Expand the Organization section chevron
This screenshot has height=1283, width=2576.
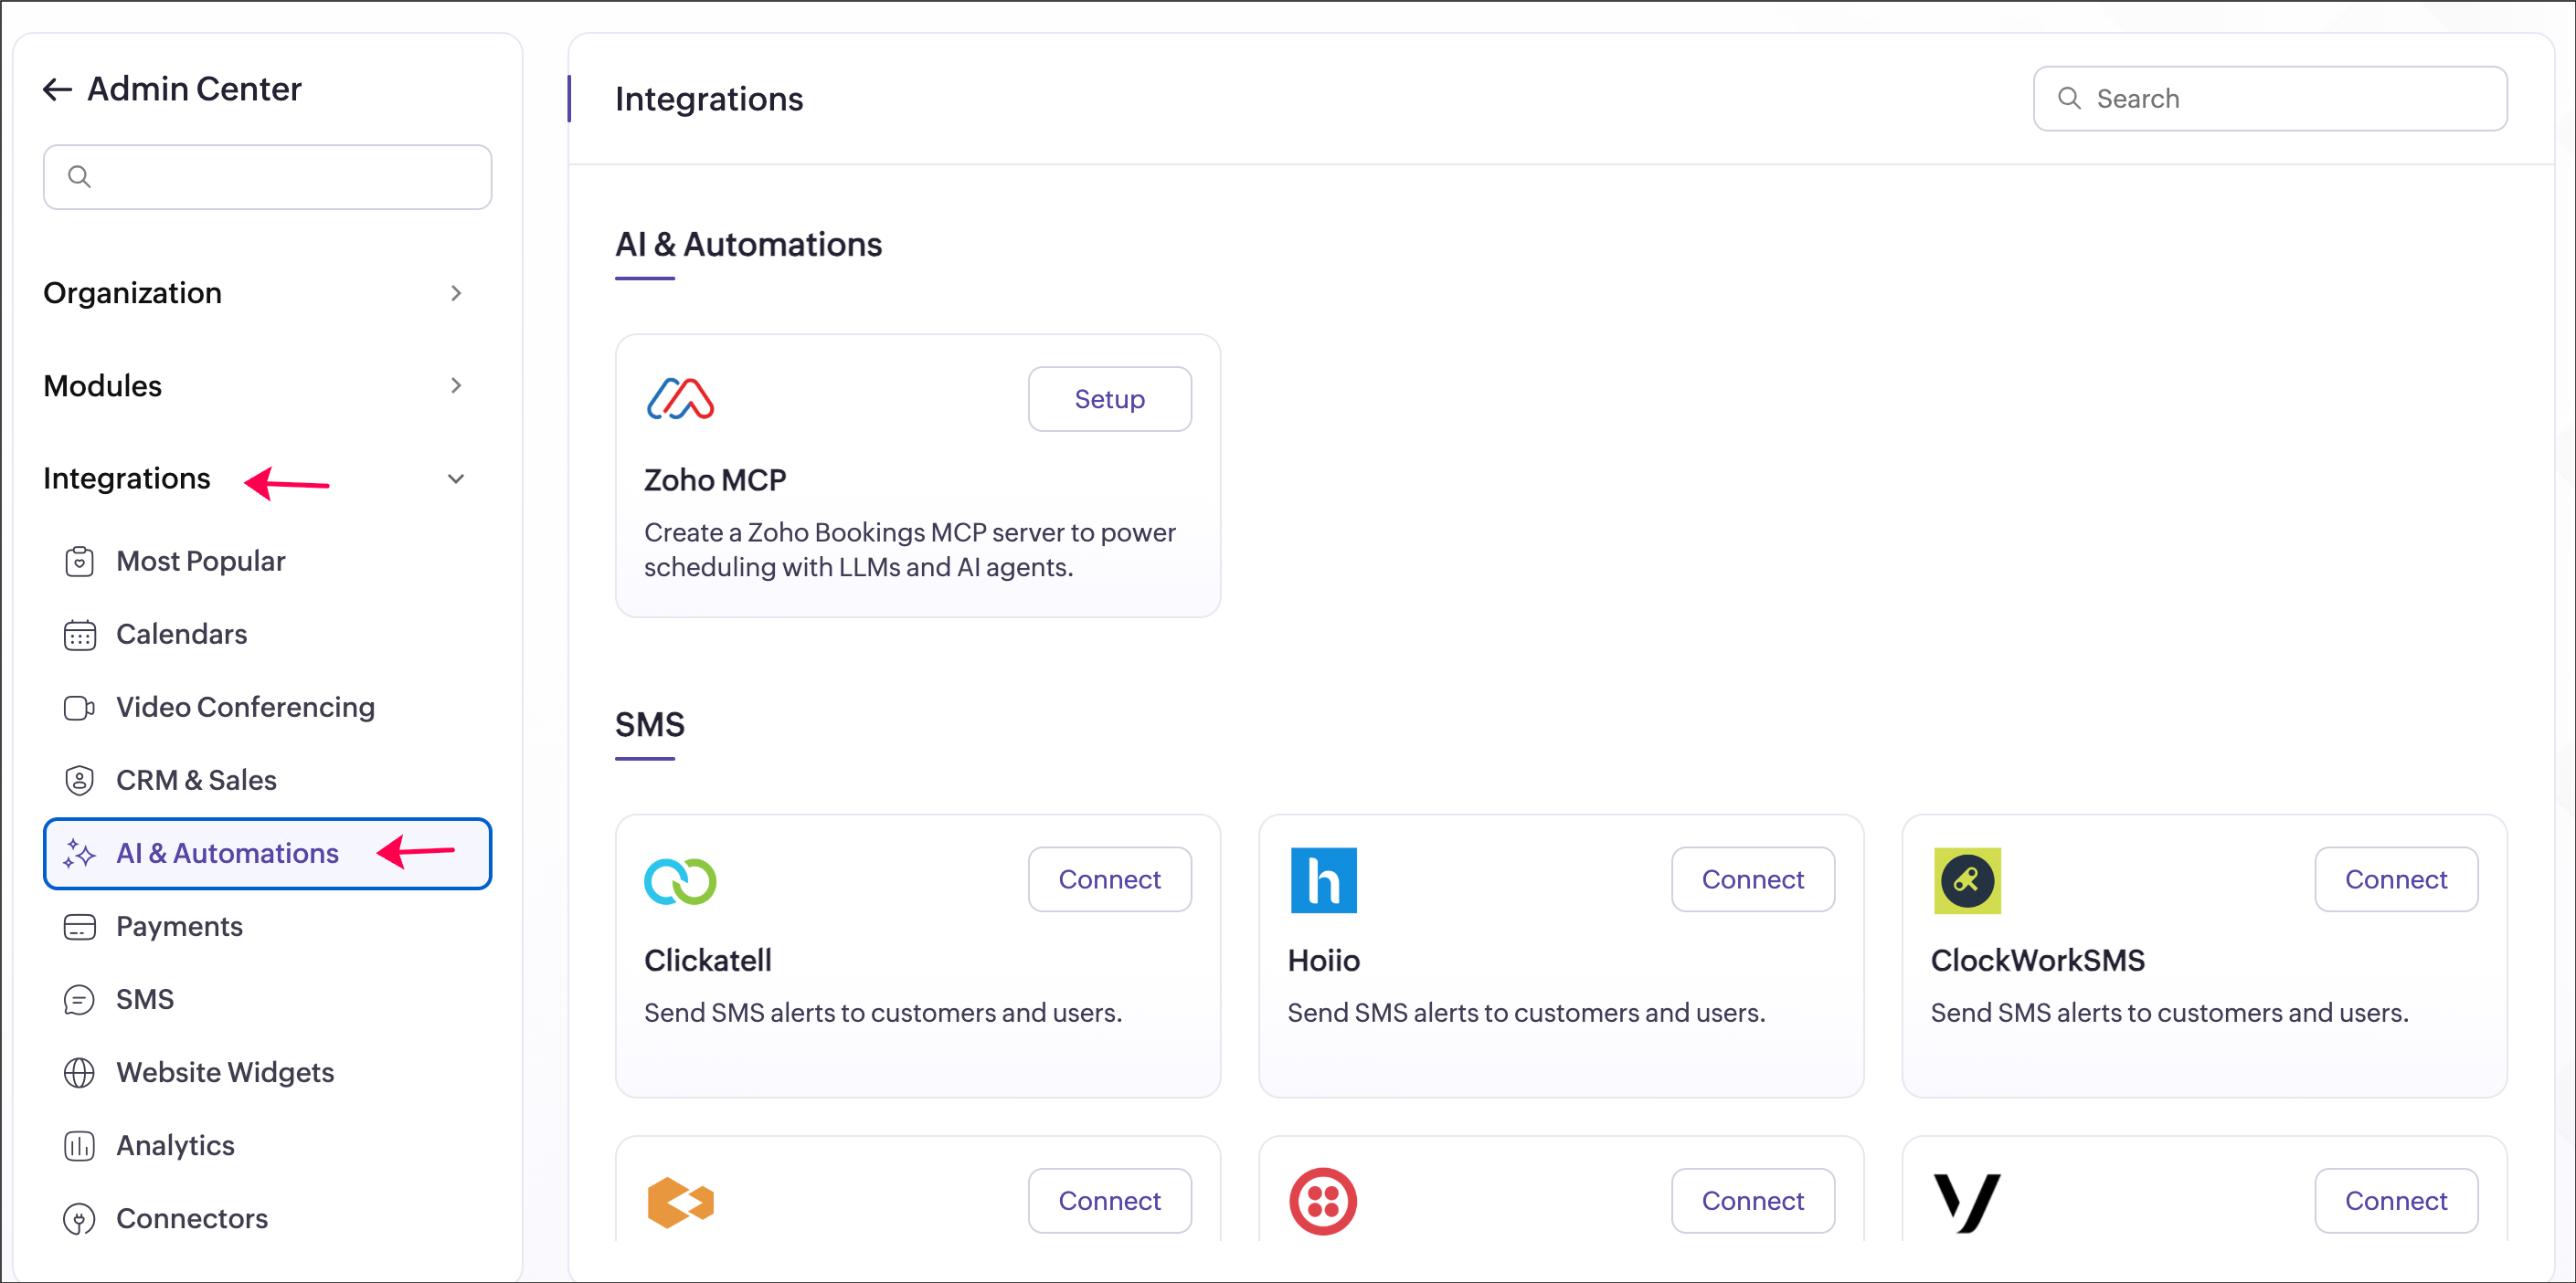pyautogui.click(x=456, y=293)
